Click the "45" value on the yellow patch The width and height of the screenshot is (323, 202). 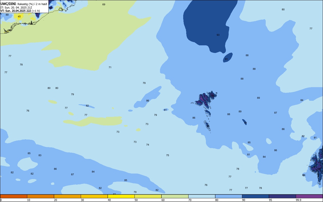[19, 17]
